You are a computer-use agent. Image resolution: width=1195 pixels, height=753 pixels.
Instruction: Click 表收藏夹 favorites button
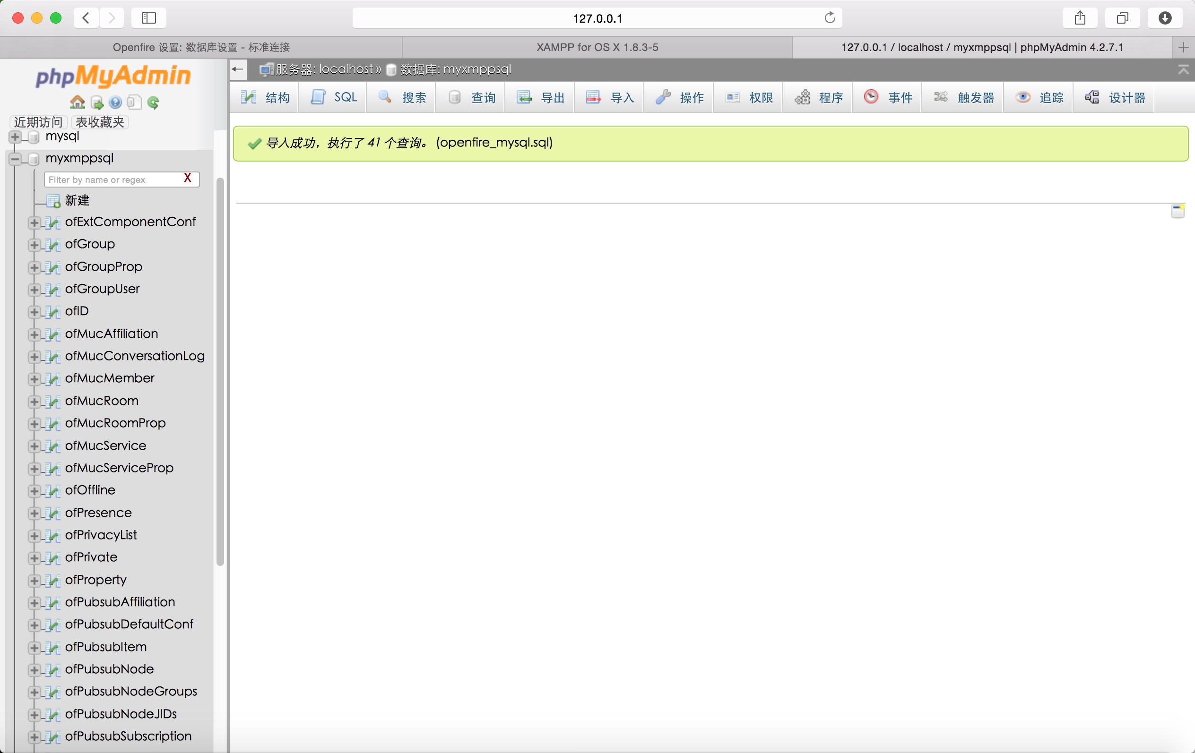[100, 122]
